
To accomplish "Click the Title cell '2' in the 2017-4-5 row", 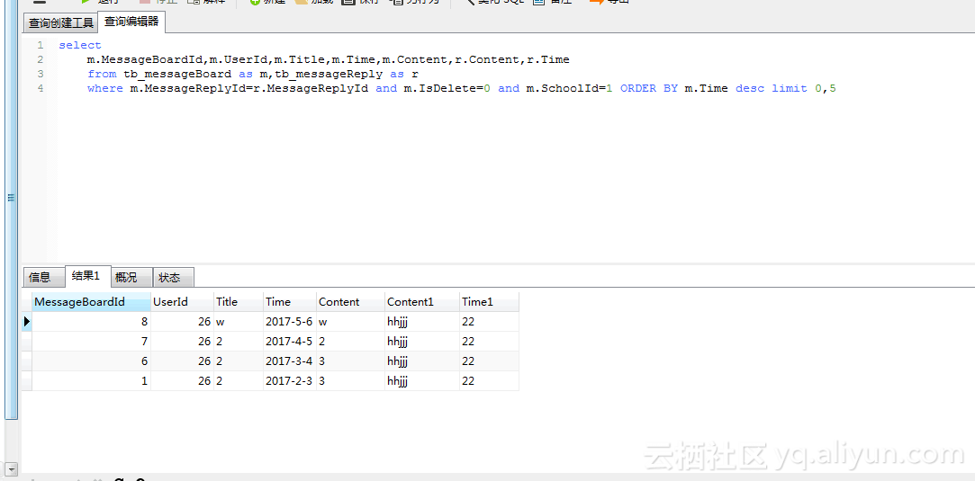I will 239,342.
